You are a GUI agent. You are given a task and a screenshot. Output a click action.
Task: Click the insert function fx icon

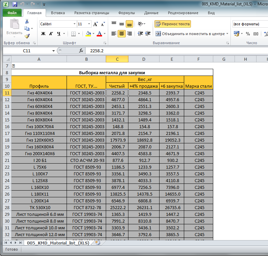click(81, 51)
